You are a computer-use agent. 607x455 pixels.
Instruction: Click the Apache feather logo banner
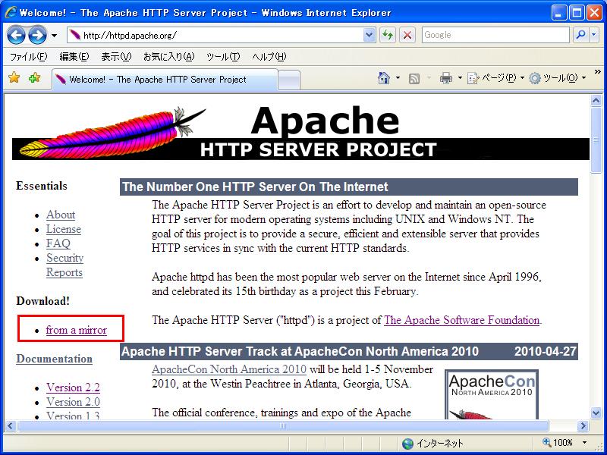(x=300, y=132)
